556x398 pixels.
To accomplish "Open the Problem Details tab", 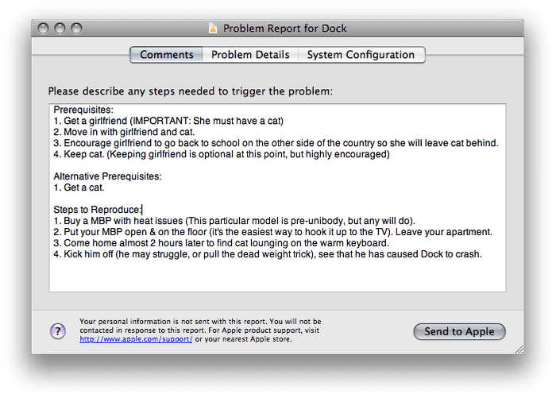I will (250, 55).
